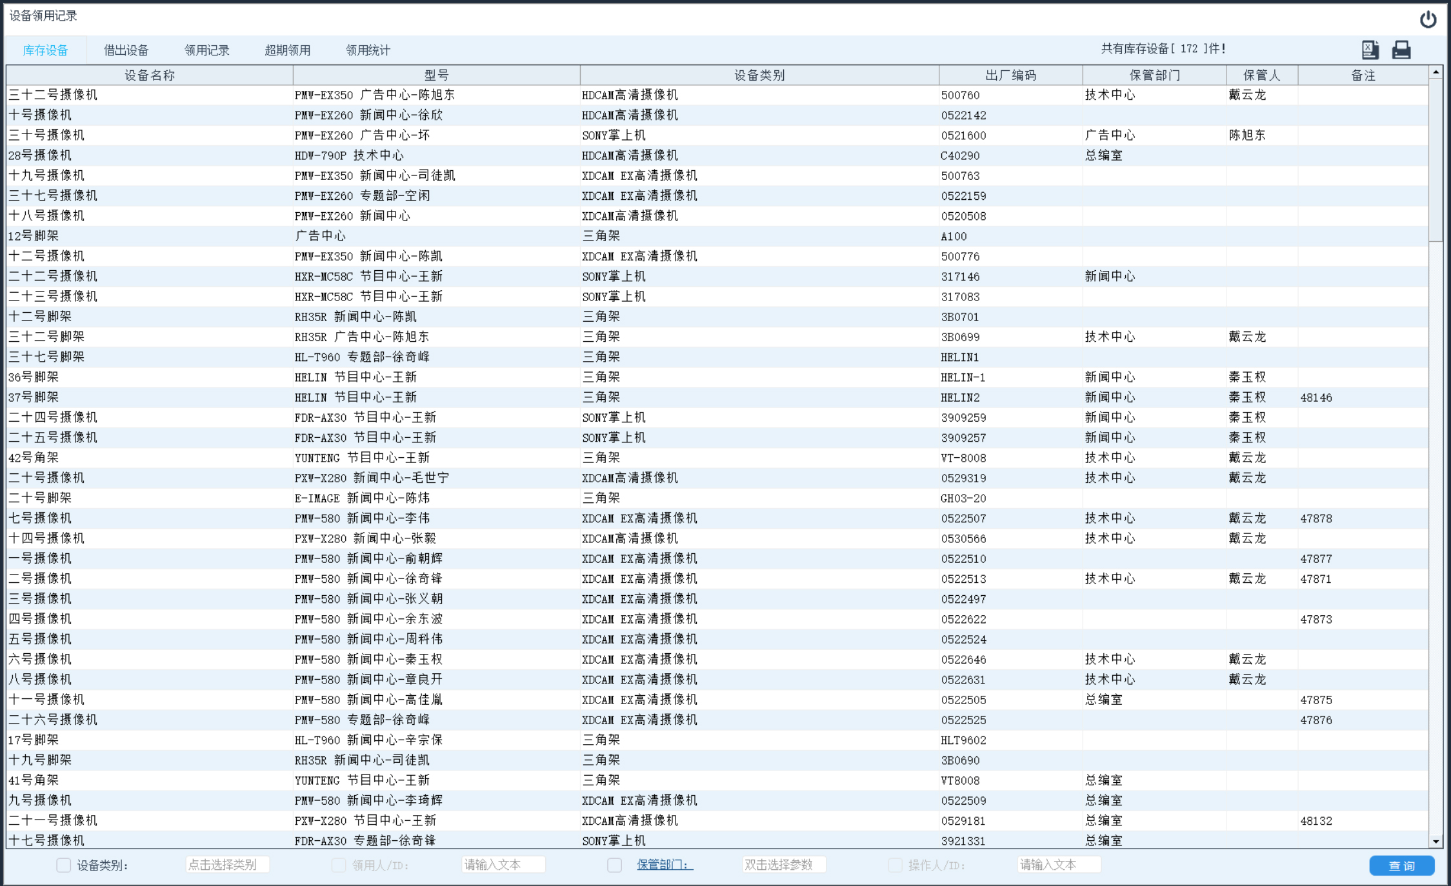Click the power exit icon
Screen dimensions: 1451x886
coord(1428,19)
